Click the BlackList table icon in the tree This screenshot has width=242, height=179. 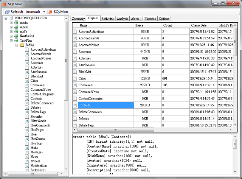point(27,76)
